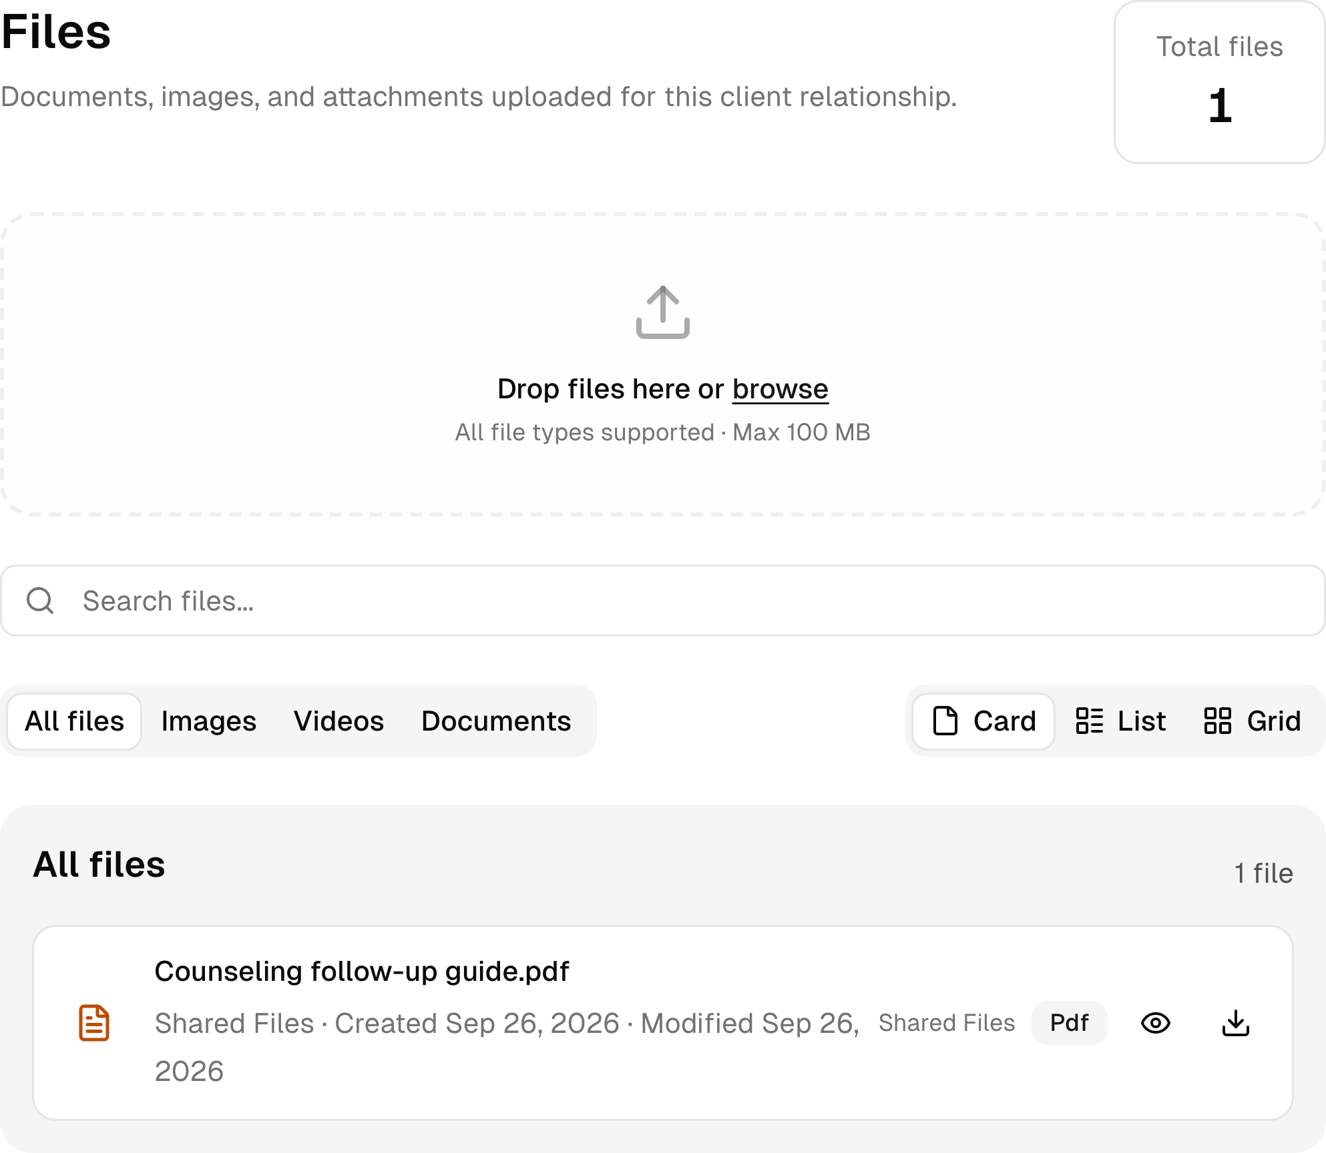This screenshot has height=1153, width=1326.
Task: Switch to the Images filter tab
Action: point(208,721)
